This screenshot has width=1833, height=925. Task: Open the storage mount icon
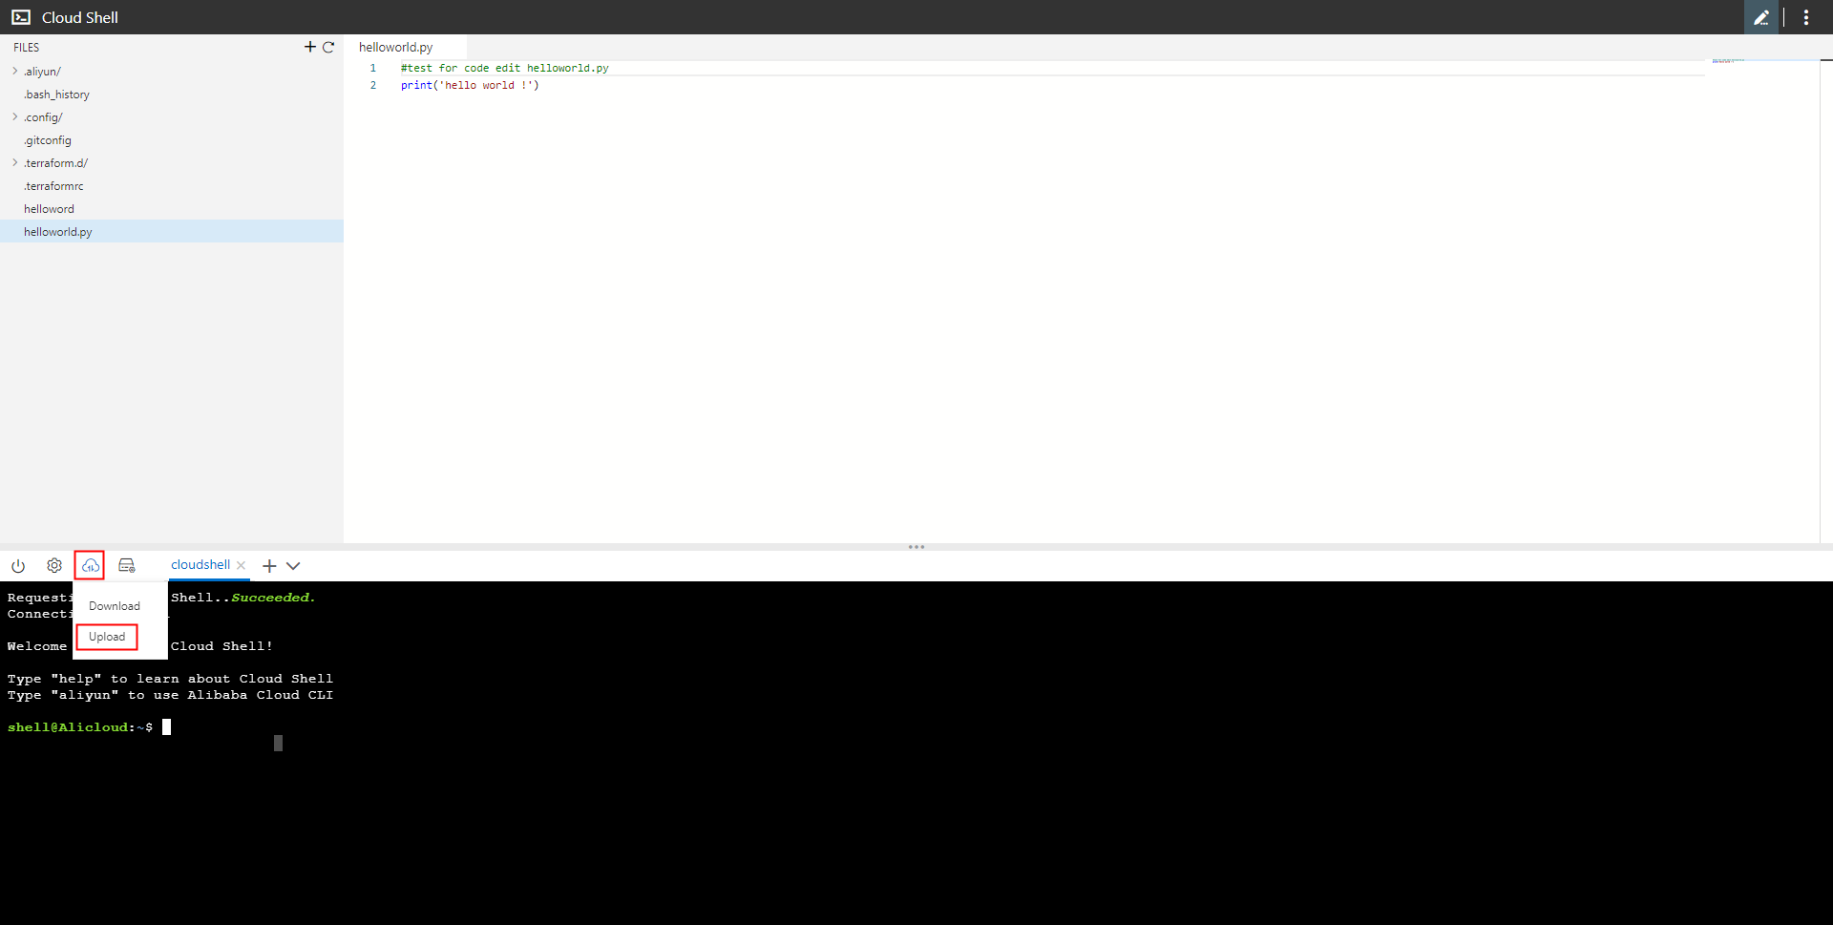coord(126,565)
